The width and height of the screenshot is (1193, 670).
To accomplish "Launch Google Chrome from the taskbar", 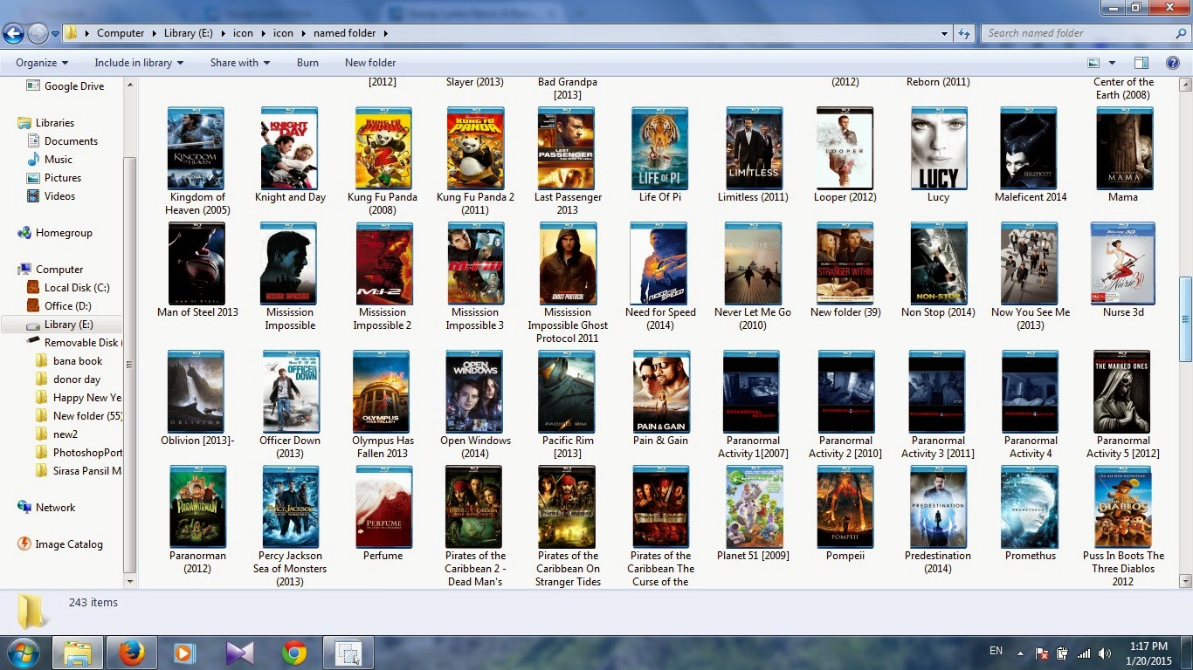I will [294, 653].
